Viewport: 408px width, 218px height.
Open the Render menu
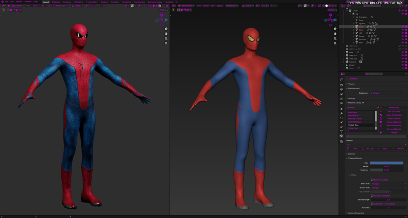click(19, 2)
